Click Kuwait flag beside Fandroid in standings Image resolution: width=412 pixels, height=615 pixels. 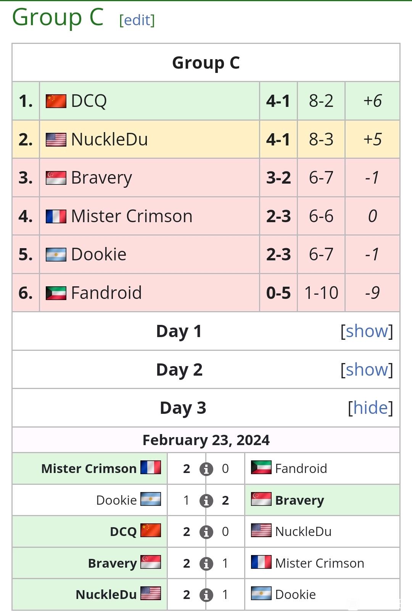[x=56, y=293]
